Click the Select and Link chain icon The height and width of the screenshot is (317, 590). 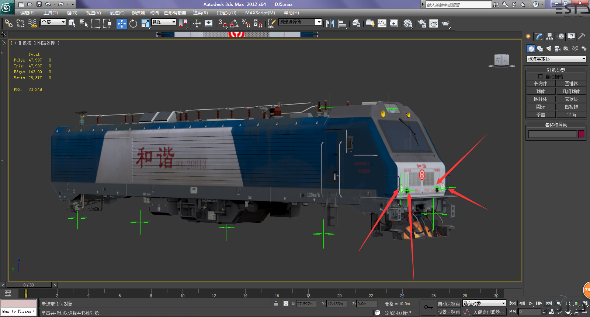click(x=8, y=24)
